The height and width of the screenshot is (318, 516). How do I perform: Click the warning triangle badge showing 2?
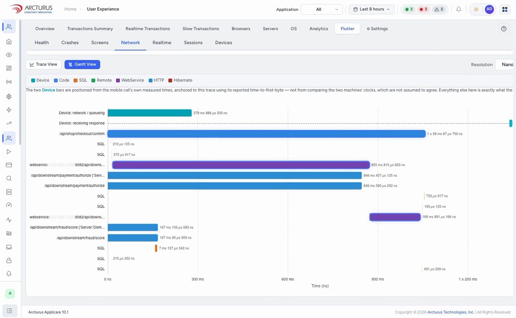coord(439,9)
